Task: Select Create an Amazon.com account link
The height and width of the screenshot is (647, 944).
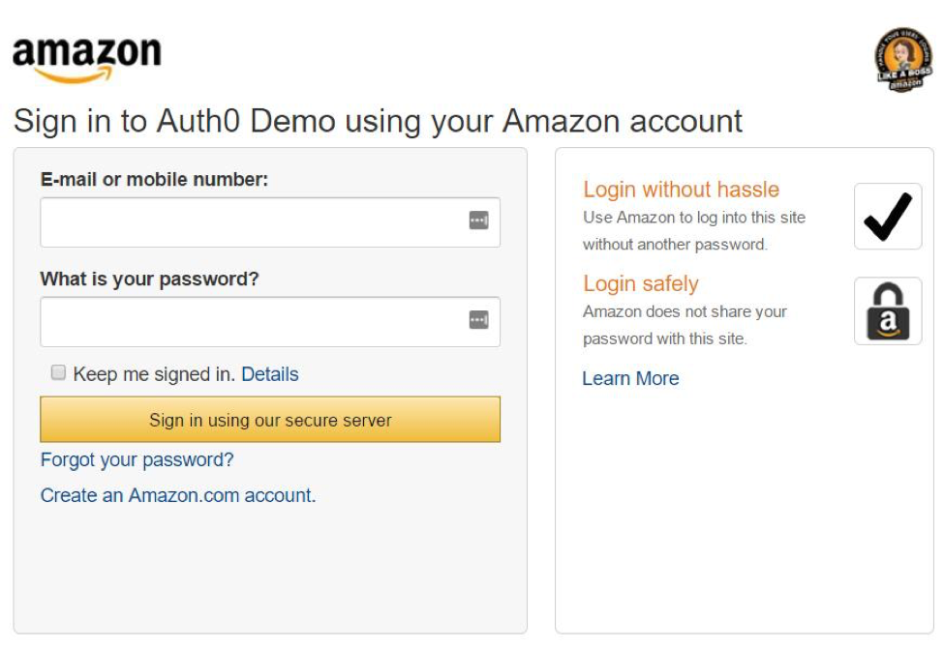Action: tap(178, 495)
